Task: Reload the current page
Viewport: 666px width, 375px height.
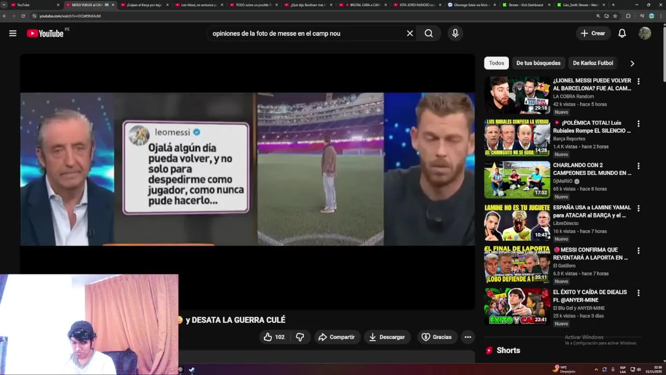Action: 23,16
